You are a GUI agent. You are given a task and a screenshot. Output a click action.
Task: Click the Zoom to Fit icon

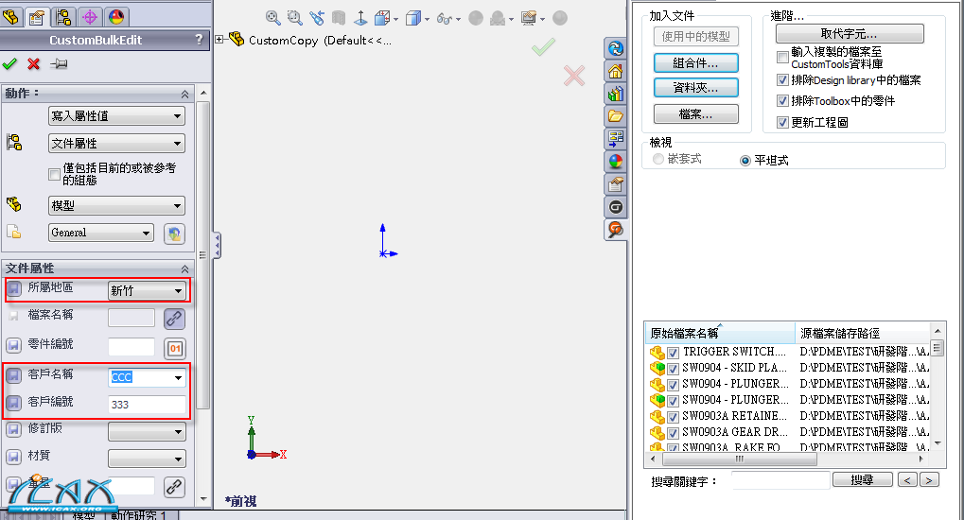point(273,18)
